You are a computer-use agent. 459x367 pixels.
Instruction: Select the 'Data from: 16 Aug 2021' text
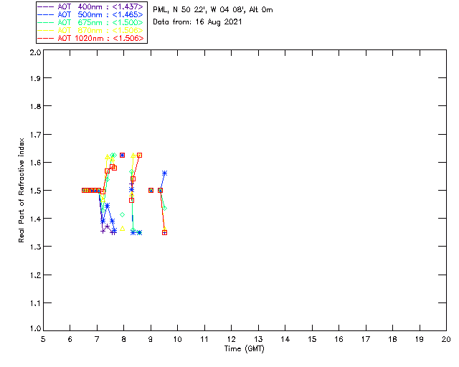(x=197, y=22)
